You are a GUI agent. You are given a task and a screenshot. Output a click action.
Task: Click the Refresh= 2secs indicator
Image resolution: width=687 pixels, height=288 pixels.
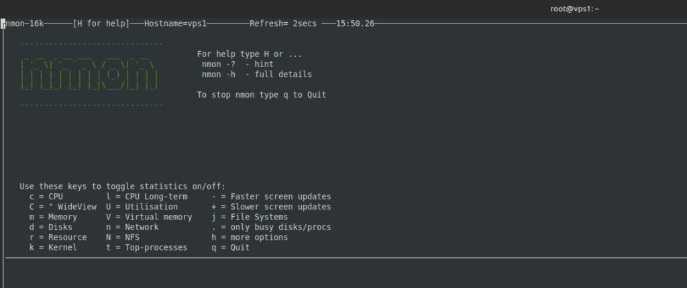(278, 23)
